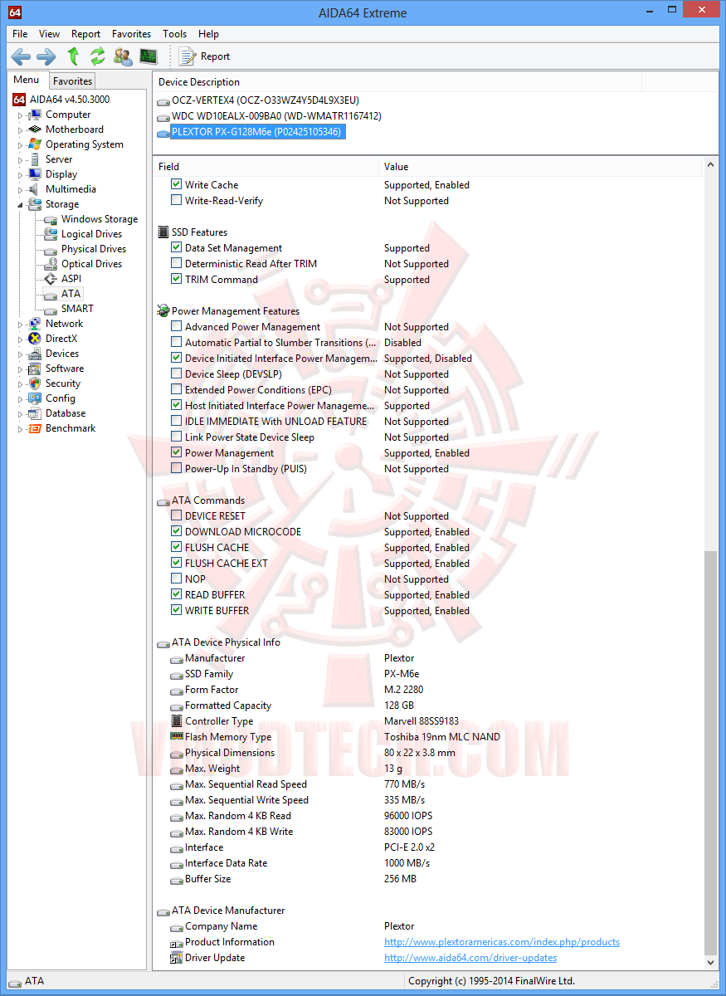
Task: Select the Server tree icon
Action: (x=35, y=159)
